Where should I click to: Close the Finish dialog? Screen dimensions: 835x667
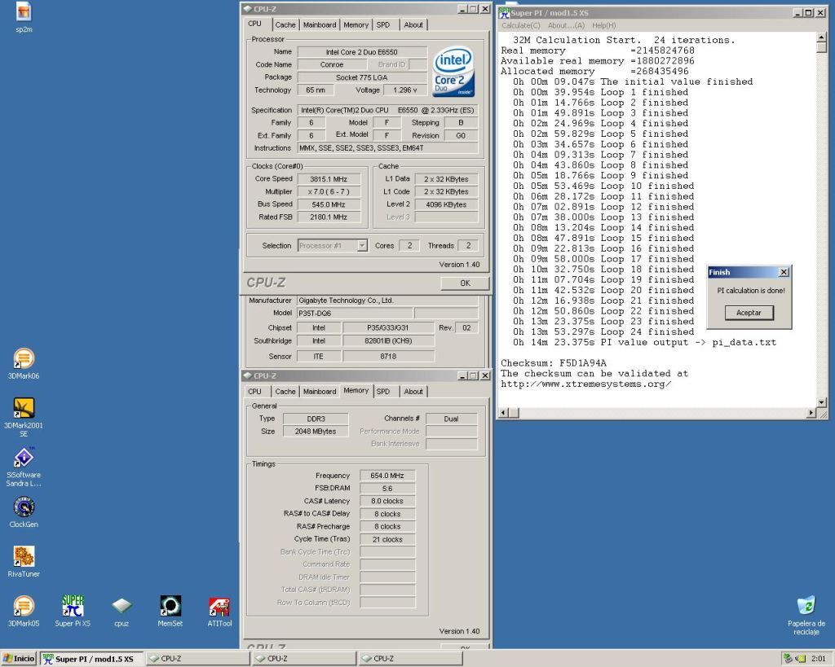coord(784,272)
